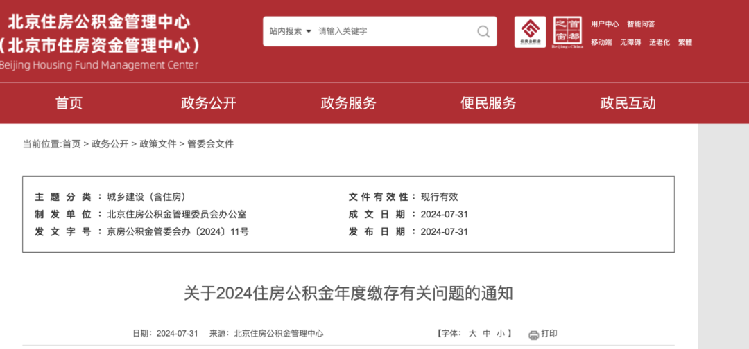Set font size to 中
This screenshot has height=349, width=749.
487,334
